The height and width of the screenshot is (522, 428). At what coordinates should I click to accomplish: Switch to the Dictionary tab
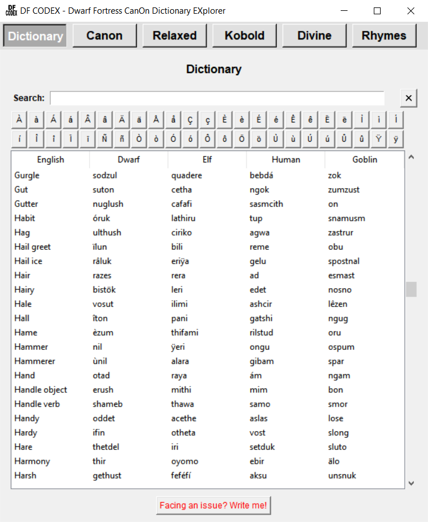pyautogui.click(x=35, y=35)
